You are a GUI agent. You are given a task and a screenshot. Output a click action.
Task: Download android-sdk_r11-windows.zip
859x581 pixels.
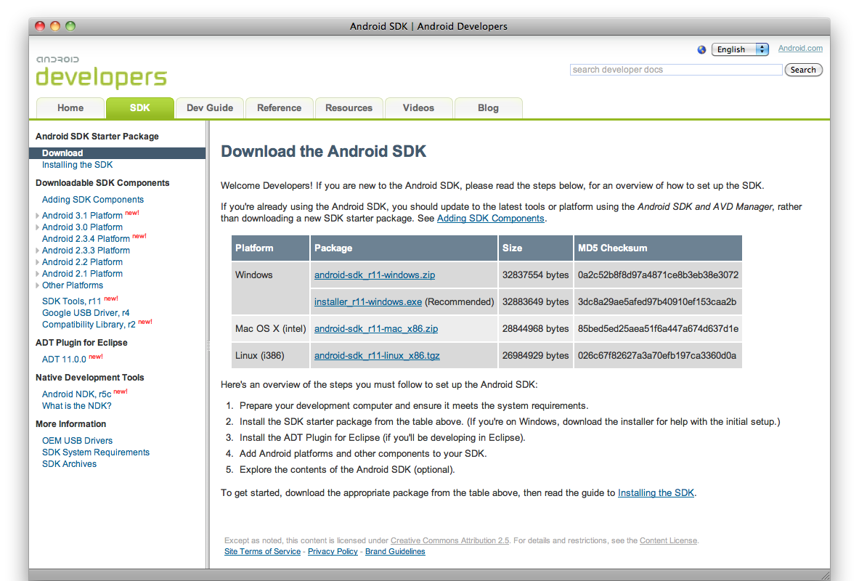375,275
